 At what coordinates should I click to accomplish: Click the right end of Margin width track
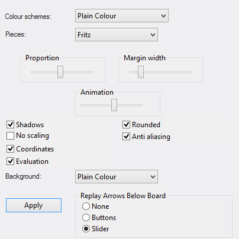(190, 72)
